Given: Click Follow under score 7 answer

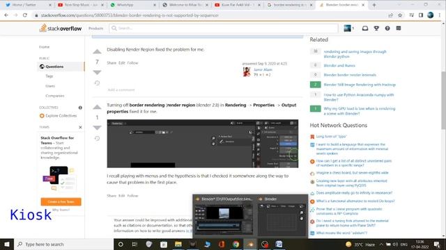Looking at the screenshot, I should pyautogui.click(x=132, y=63).
